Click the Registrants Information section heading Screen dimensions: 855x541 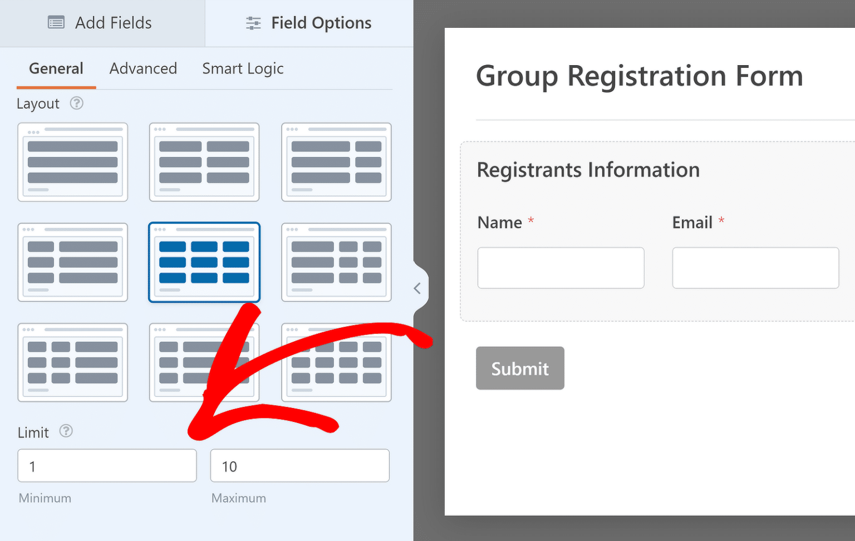coord(588,170)
